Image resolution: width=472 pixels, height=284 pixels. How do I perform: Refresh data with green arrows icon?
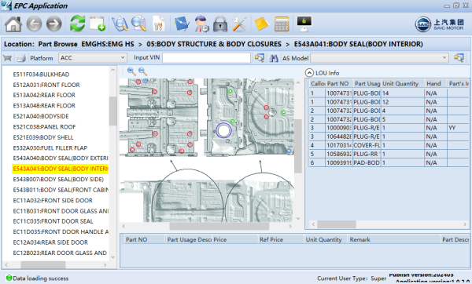(x=77, y=24)
